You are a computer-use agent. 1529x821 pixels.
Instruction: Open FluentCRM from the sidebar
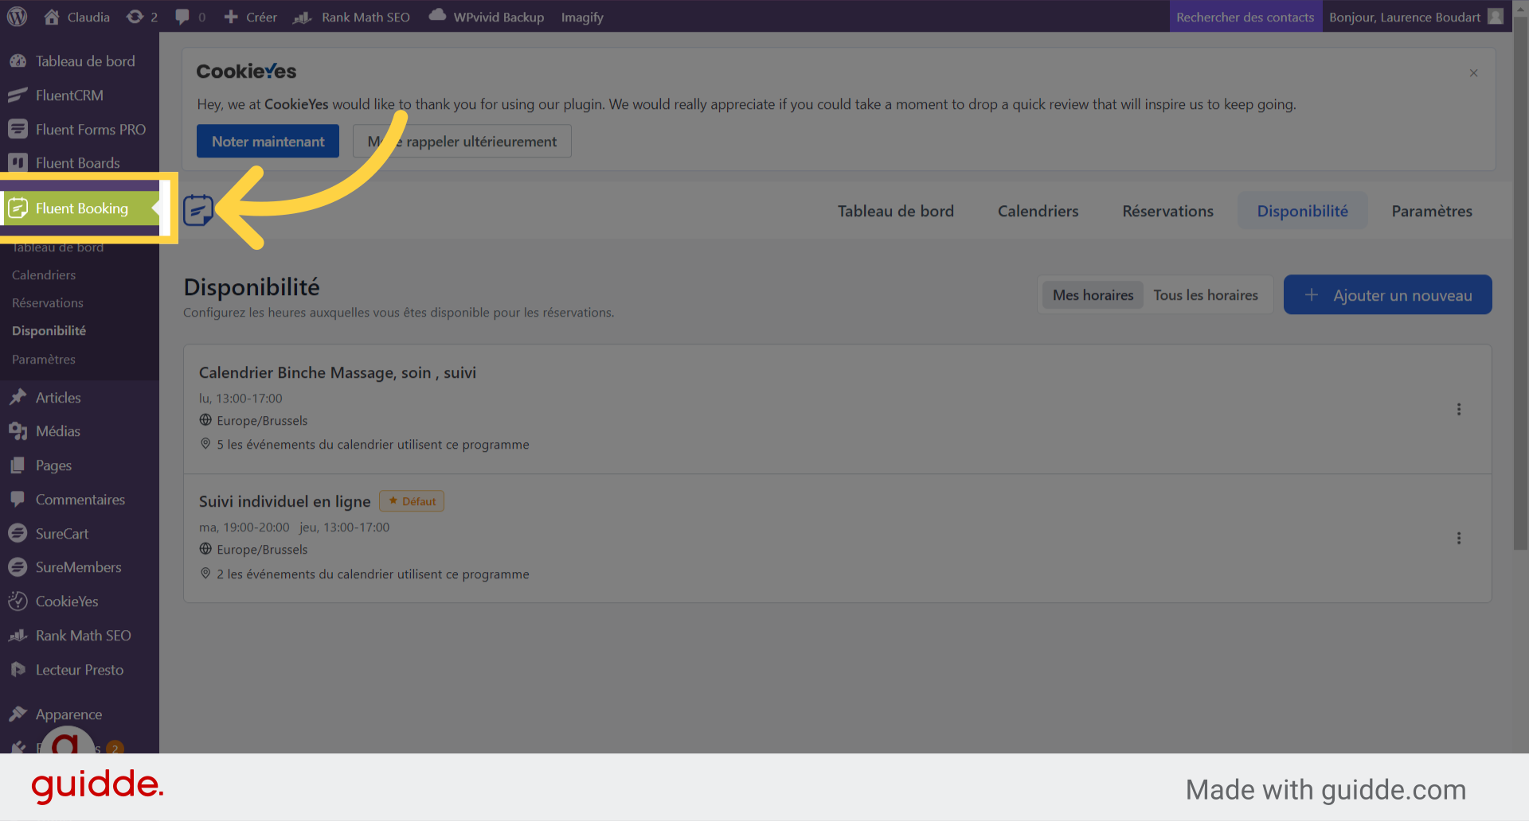80,95
